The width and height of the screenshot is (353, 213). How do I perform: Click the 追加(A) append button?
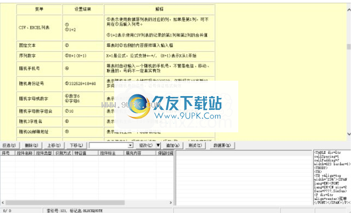[173, 145]
